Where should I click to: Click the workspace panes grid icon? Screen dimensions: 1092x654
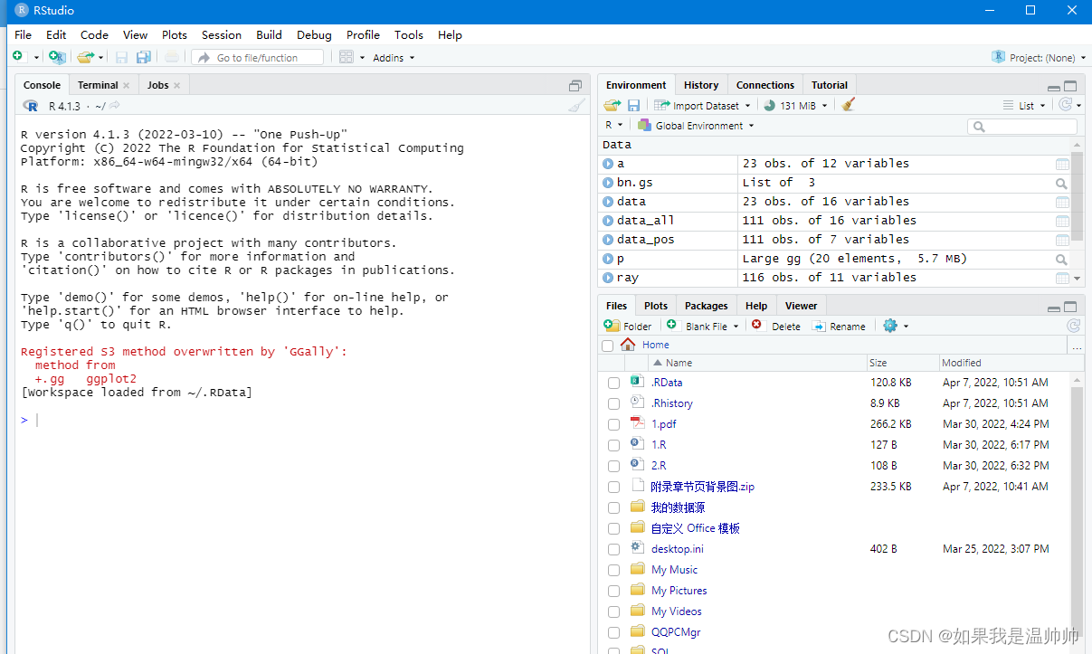tap(346, 57)
